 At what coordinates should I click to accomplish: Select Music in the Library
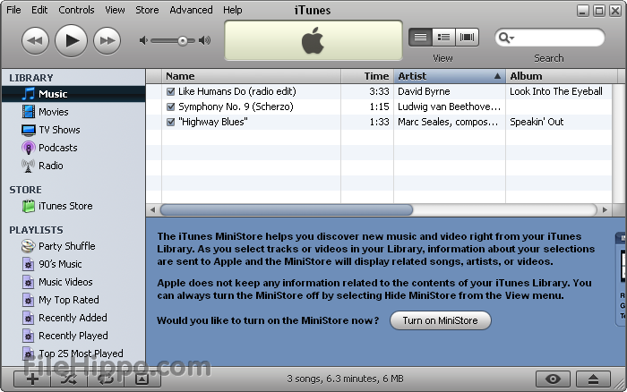pos(73,94)
